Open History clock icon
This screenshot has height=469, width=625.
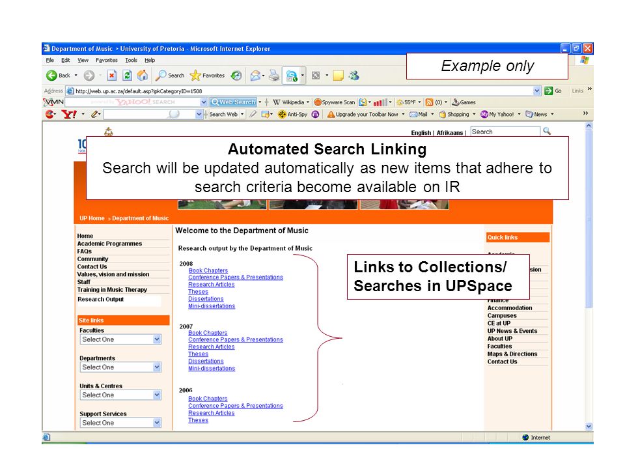[236, 76]
